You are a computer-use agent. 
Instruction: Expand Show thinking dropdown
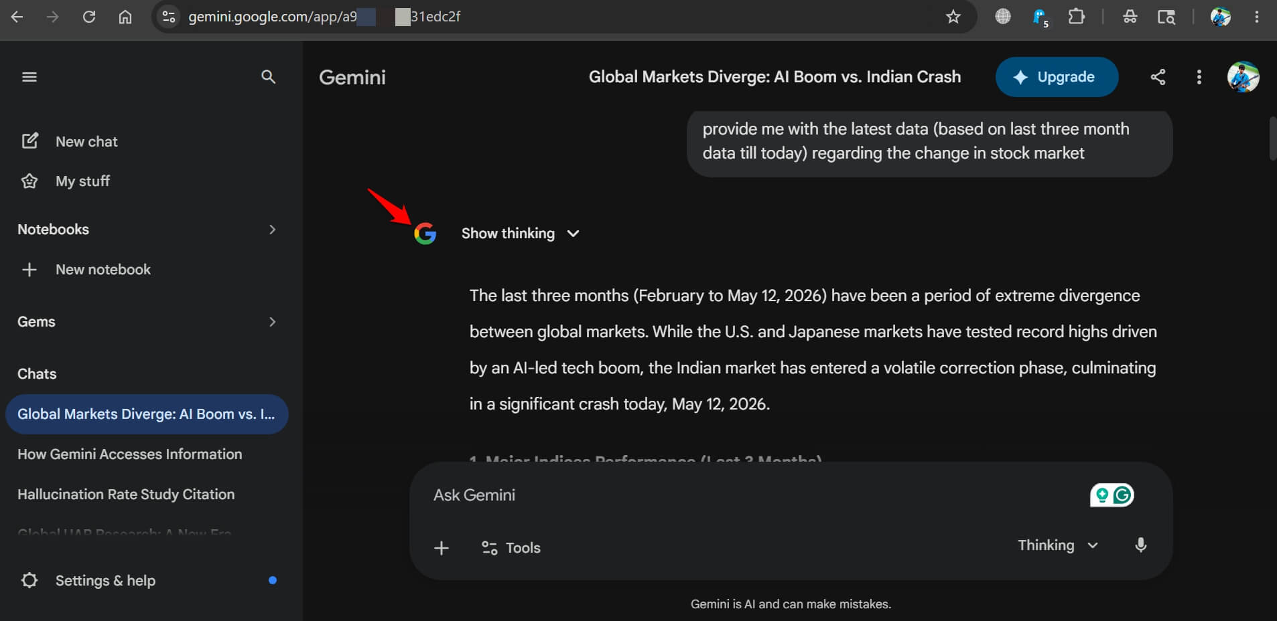pos(520,234)
